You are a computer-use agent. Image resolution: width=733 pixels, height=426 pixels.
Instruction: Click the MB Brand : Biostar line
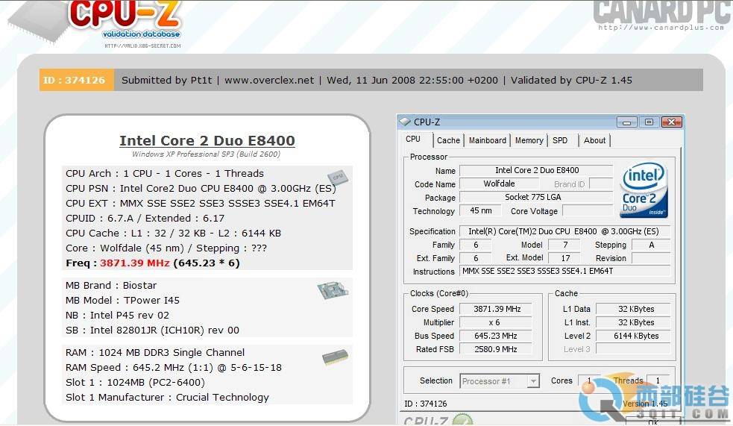[x=111, y=285]
